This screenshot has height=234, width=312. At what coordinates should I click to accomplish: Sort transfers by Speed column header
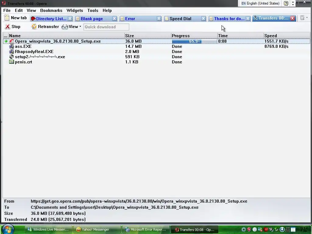point(287,36)
